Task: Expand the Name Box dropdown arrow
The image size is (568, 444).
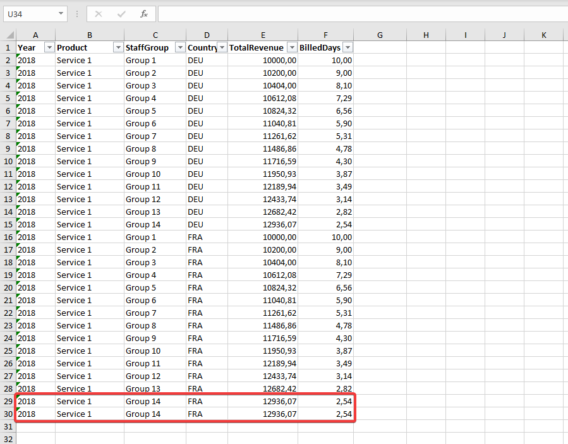Action: (61, 14)
